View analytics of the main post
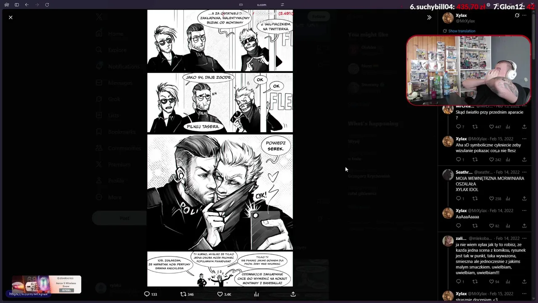The image size is (538, 303). [x=256, y=294]
